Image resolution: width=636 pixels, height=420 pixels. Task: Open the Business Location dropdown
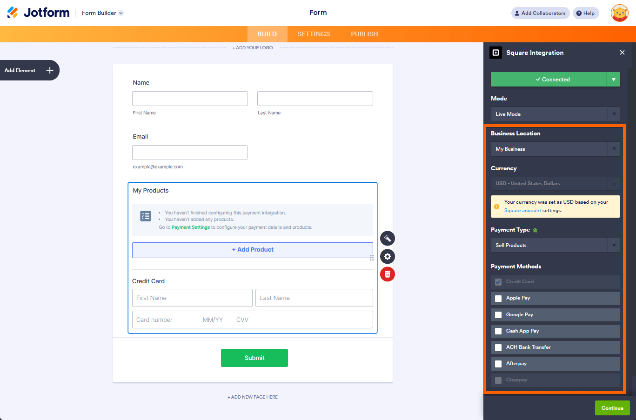coord(556,149)
